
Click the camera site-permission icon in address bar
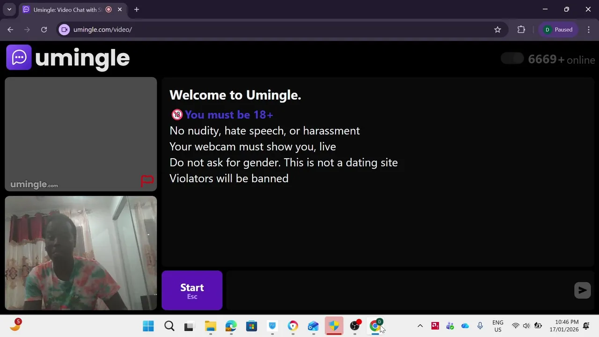pos(65,29)
